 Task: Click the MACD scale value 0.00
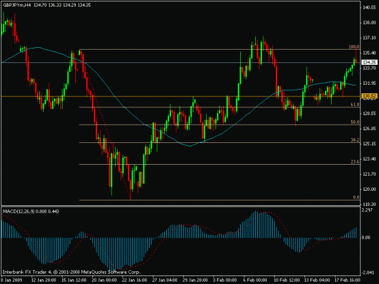(x=366, y=237)
